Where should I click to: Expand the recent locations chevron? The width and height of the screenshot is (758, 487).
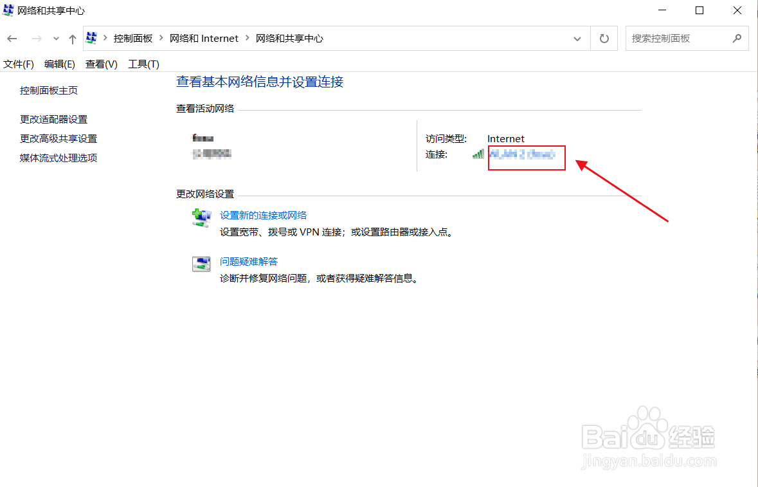click(55, 38)
